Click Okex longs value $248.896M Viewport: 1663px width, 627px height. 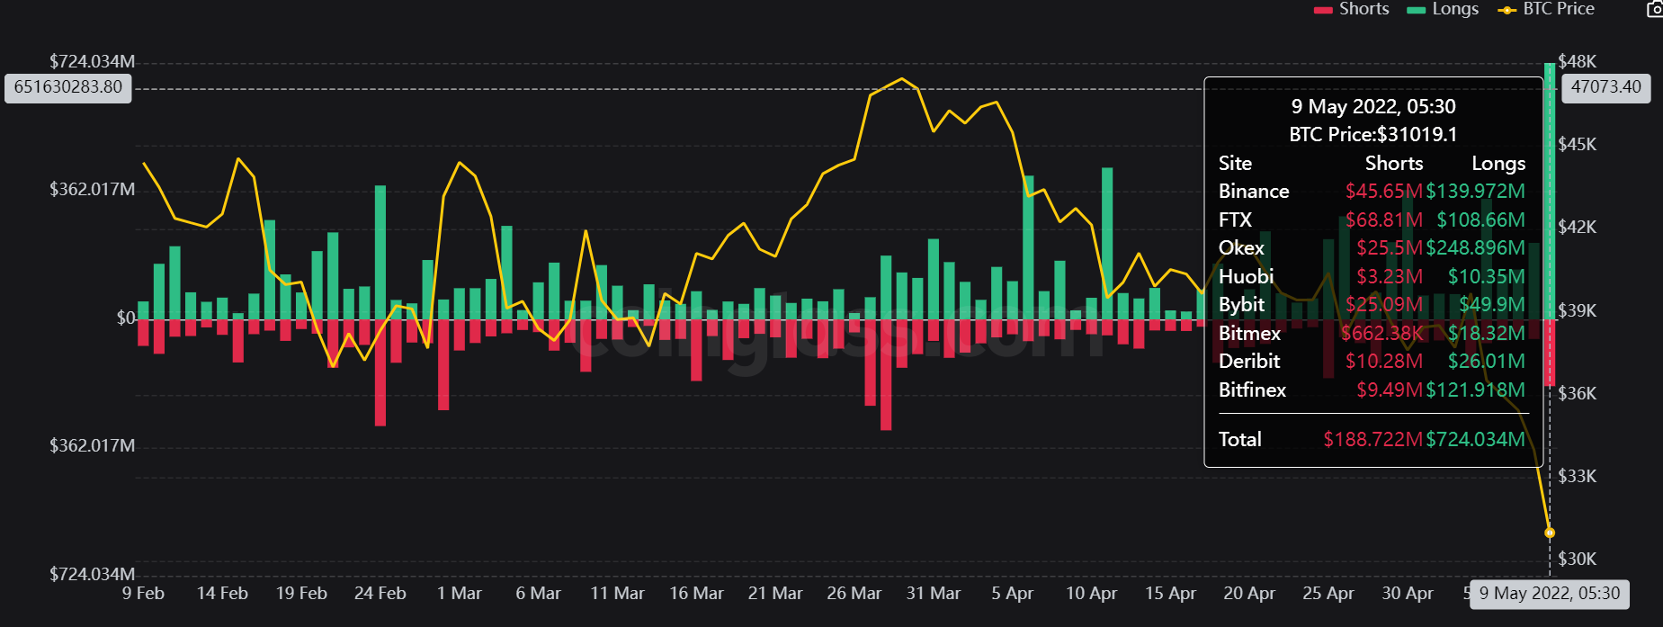pos(1476,247)
